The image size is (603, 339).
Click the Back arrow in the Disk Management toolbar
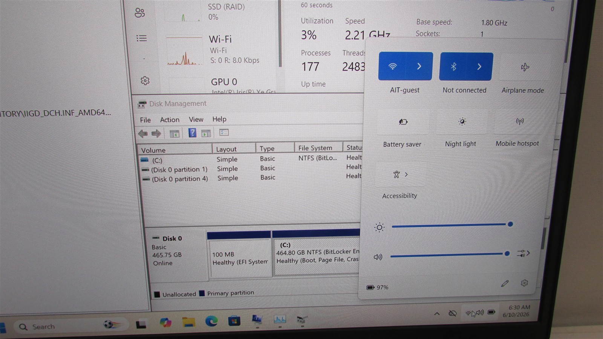(143, 133)
